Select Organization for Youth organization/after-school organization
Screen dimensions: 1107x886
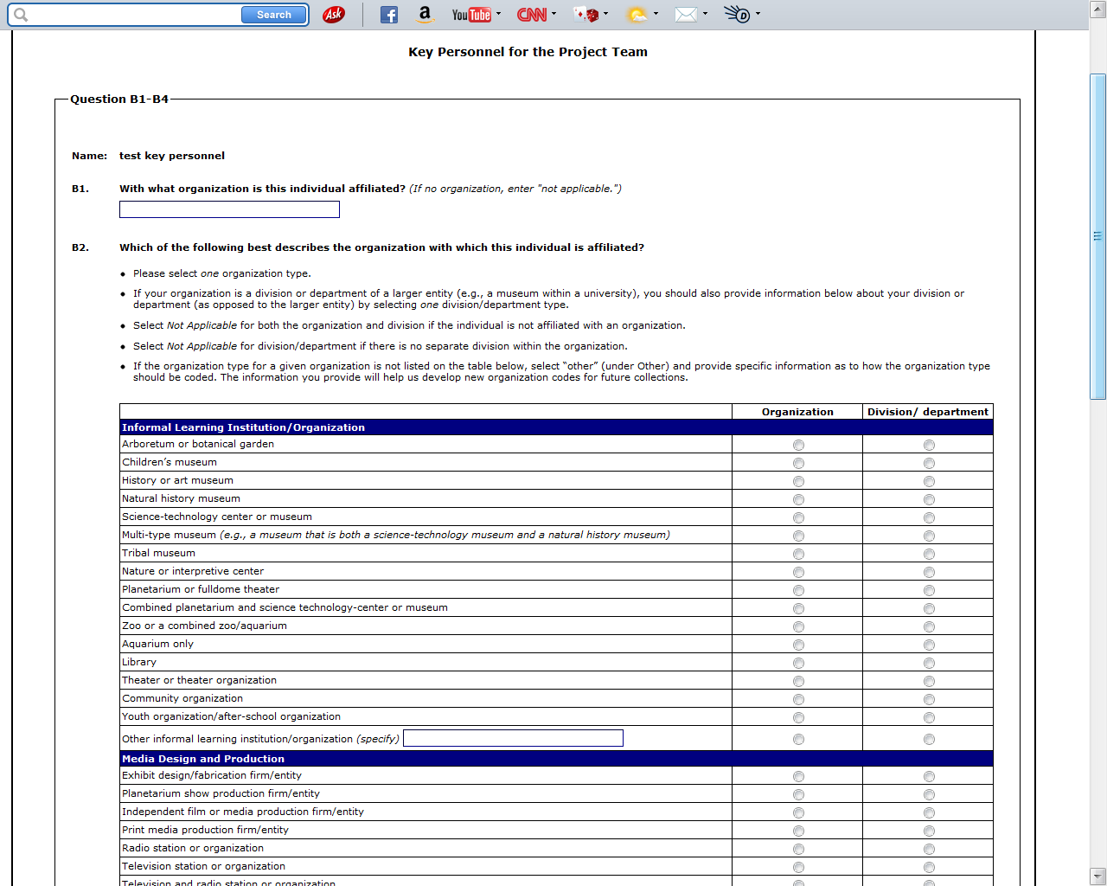[798, 717]
